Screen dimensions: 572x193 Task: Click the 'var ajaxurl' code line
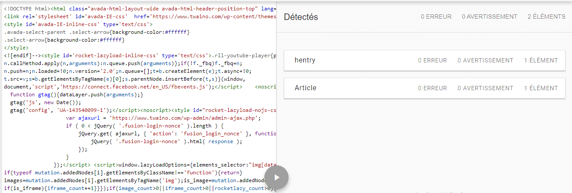(164, 118)
